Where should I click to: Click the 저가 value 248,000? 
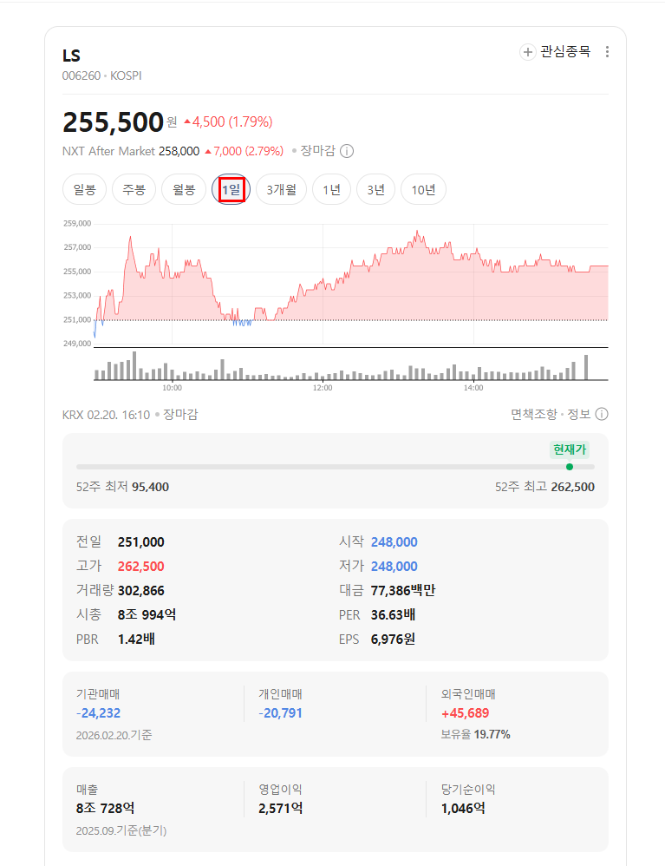394,567
